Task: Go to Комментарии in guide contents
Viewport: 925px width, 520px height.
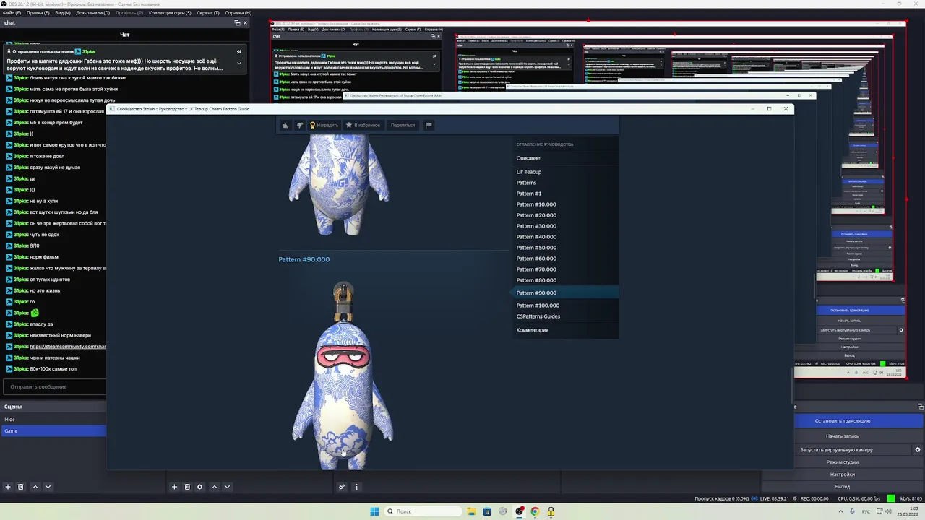Action: 533,330
